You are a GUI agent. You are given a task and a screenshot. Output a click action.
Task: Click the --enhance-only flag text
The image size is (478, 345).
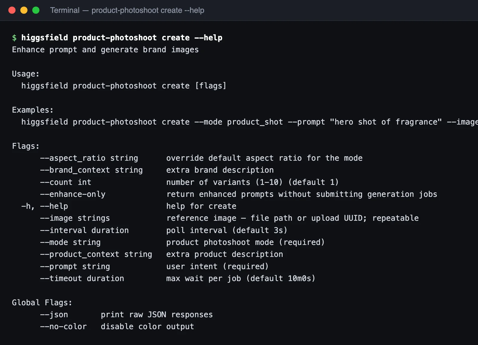(x=73, y=194)
